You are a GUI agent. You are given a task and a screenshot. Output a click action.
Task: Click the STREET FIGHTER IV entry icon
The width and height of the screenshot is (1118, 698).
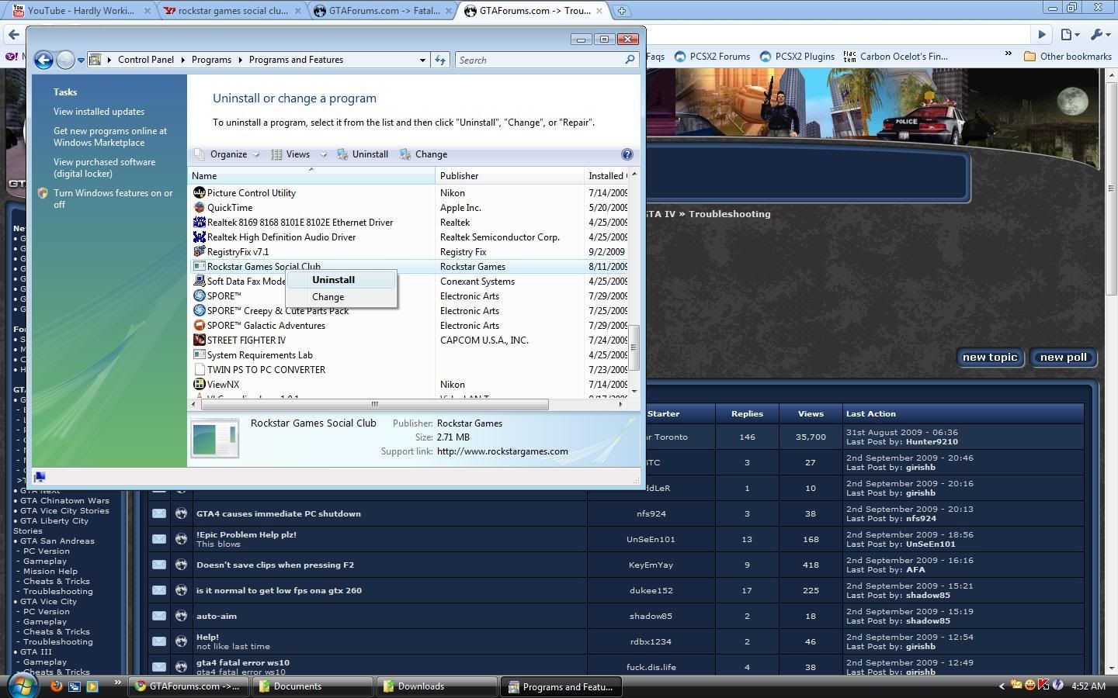tap(200, 340)
